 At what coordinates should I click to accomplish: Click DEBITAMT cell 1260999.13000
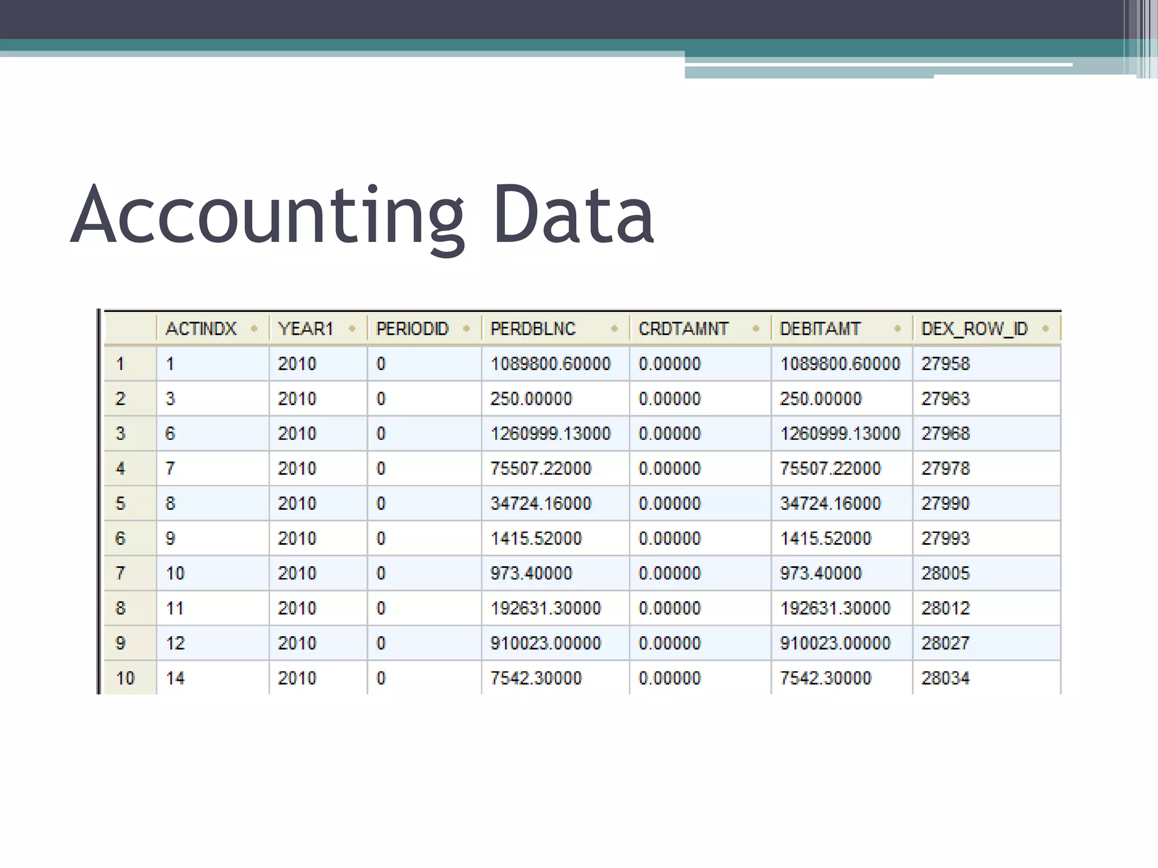coord(842,433)
